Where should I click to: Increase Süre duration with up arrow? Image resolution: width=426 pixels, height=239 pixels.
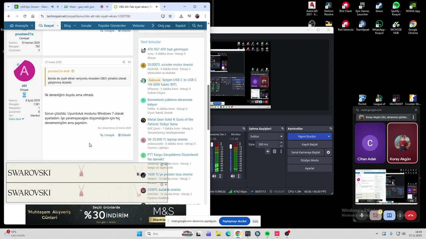click(x=281, y=143)
